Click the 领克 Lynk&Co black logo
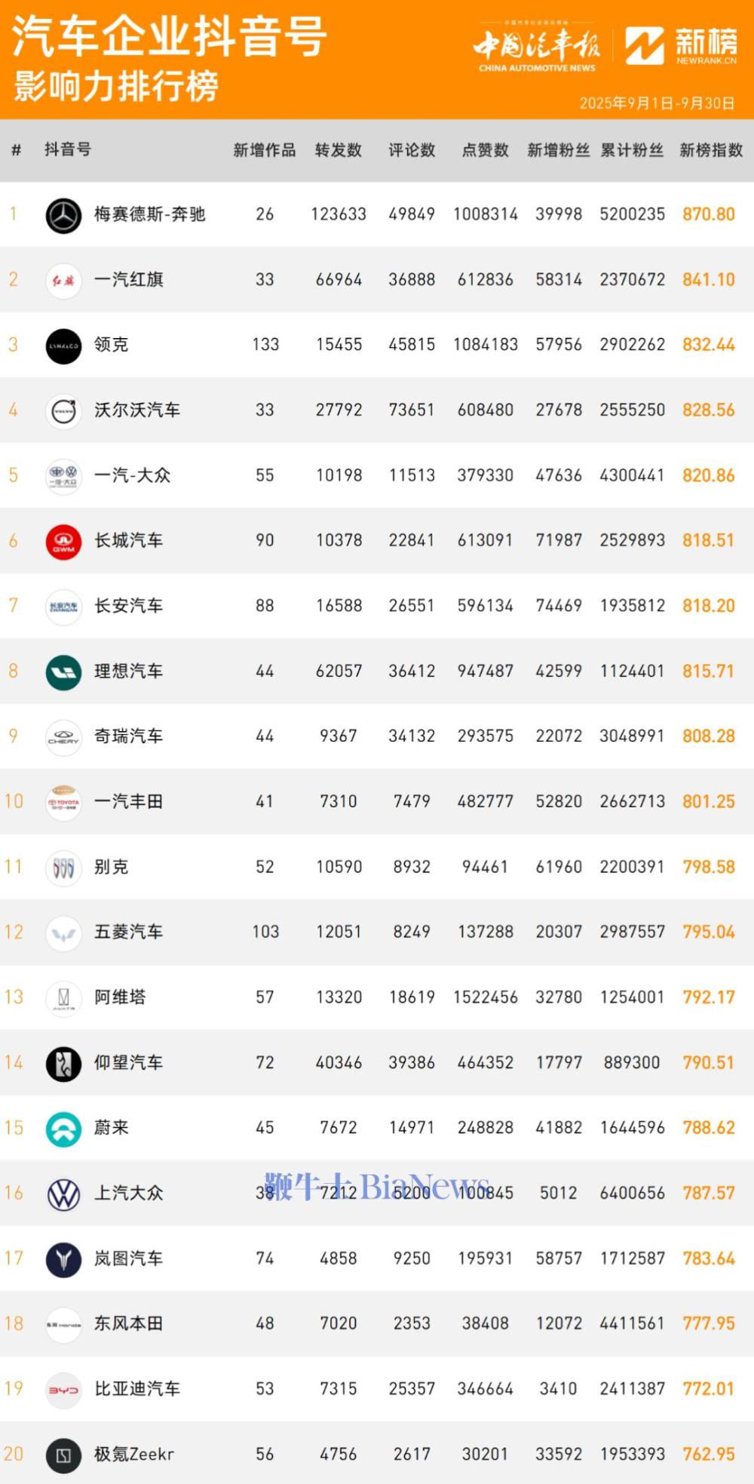This screenshot has height=1484, width=754. tap(63, 346)
